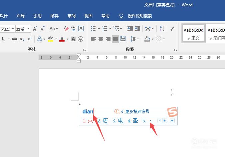Click the Enclose Characters circle icon

pyautogui.click(x=81, y=39)
